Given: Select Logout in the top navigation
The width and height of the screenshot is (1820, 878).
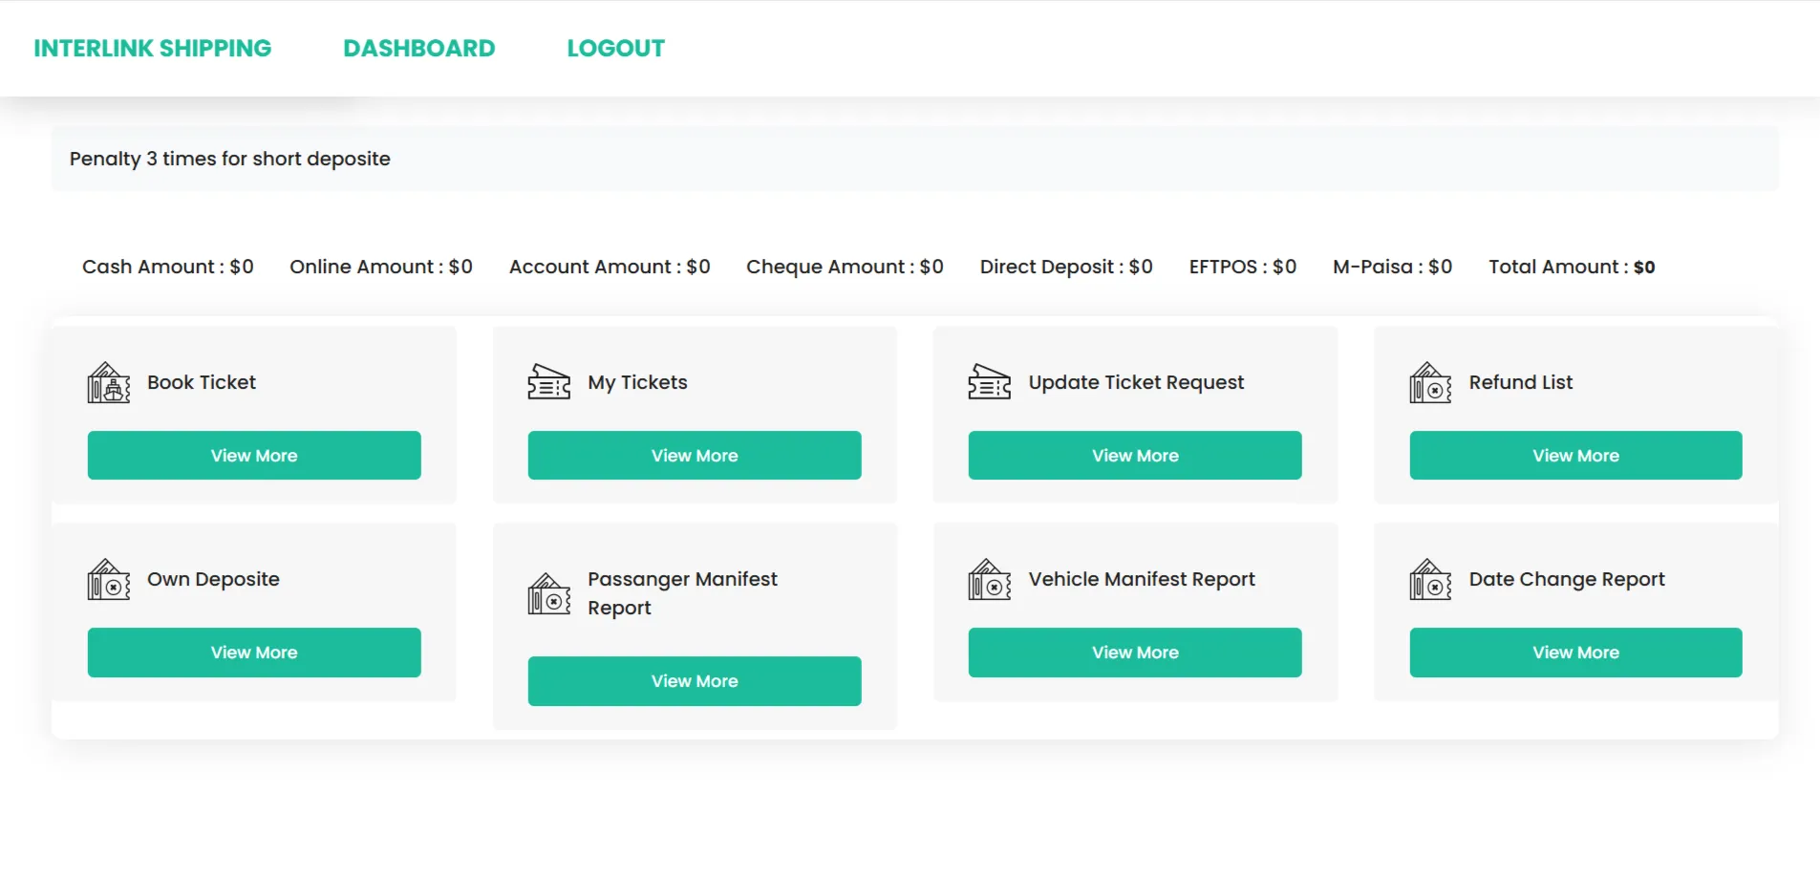Looking at the screenshot, I should [616, 48].
